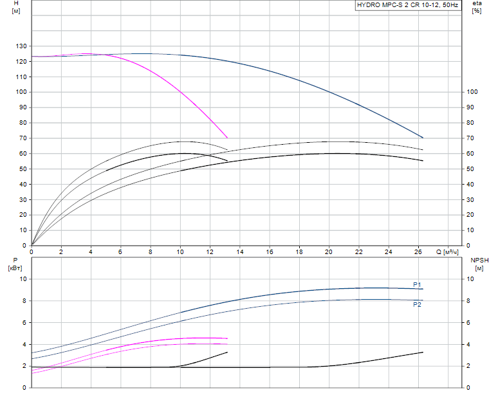Select the right end of the long black NPSH curve
Viewport: 498px width, 393px height.
tap(423, 352)
